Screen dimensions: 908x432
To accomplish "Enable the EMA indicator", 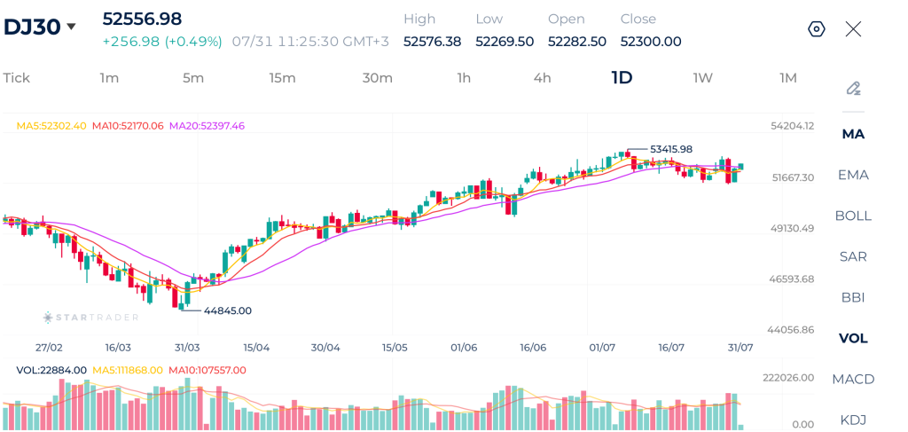I will (853, 175).
